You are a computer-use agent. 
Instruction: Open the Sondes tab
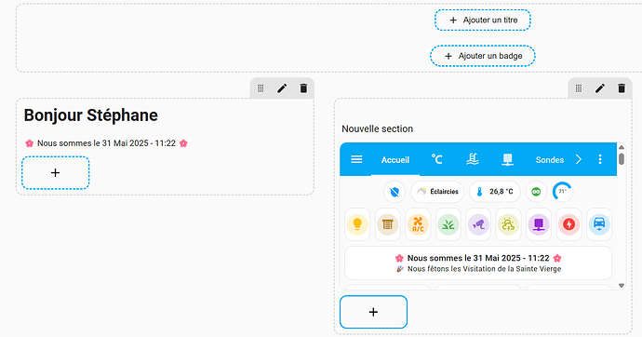click(550, 160)
